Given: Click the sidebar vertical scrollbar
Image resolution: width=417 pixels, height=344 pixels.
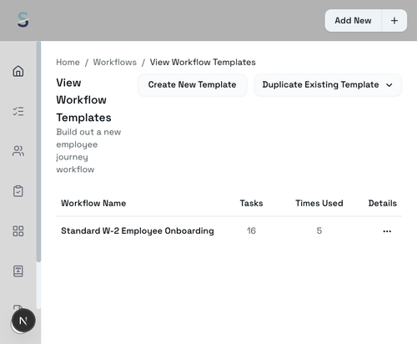Looking at the screenshot, I should tap(38, 152).
